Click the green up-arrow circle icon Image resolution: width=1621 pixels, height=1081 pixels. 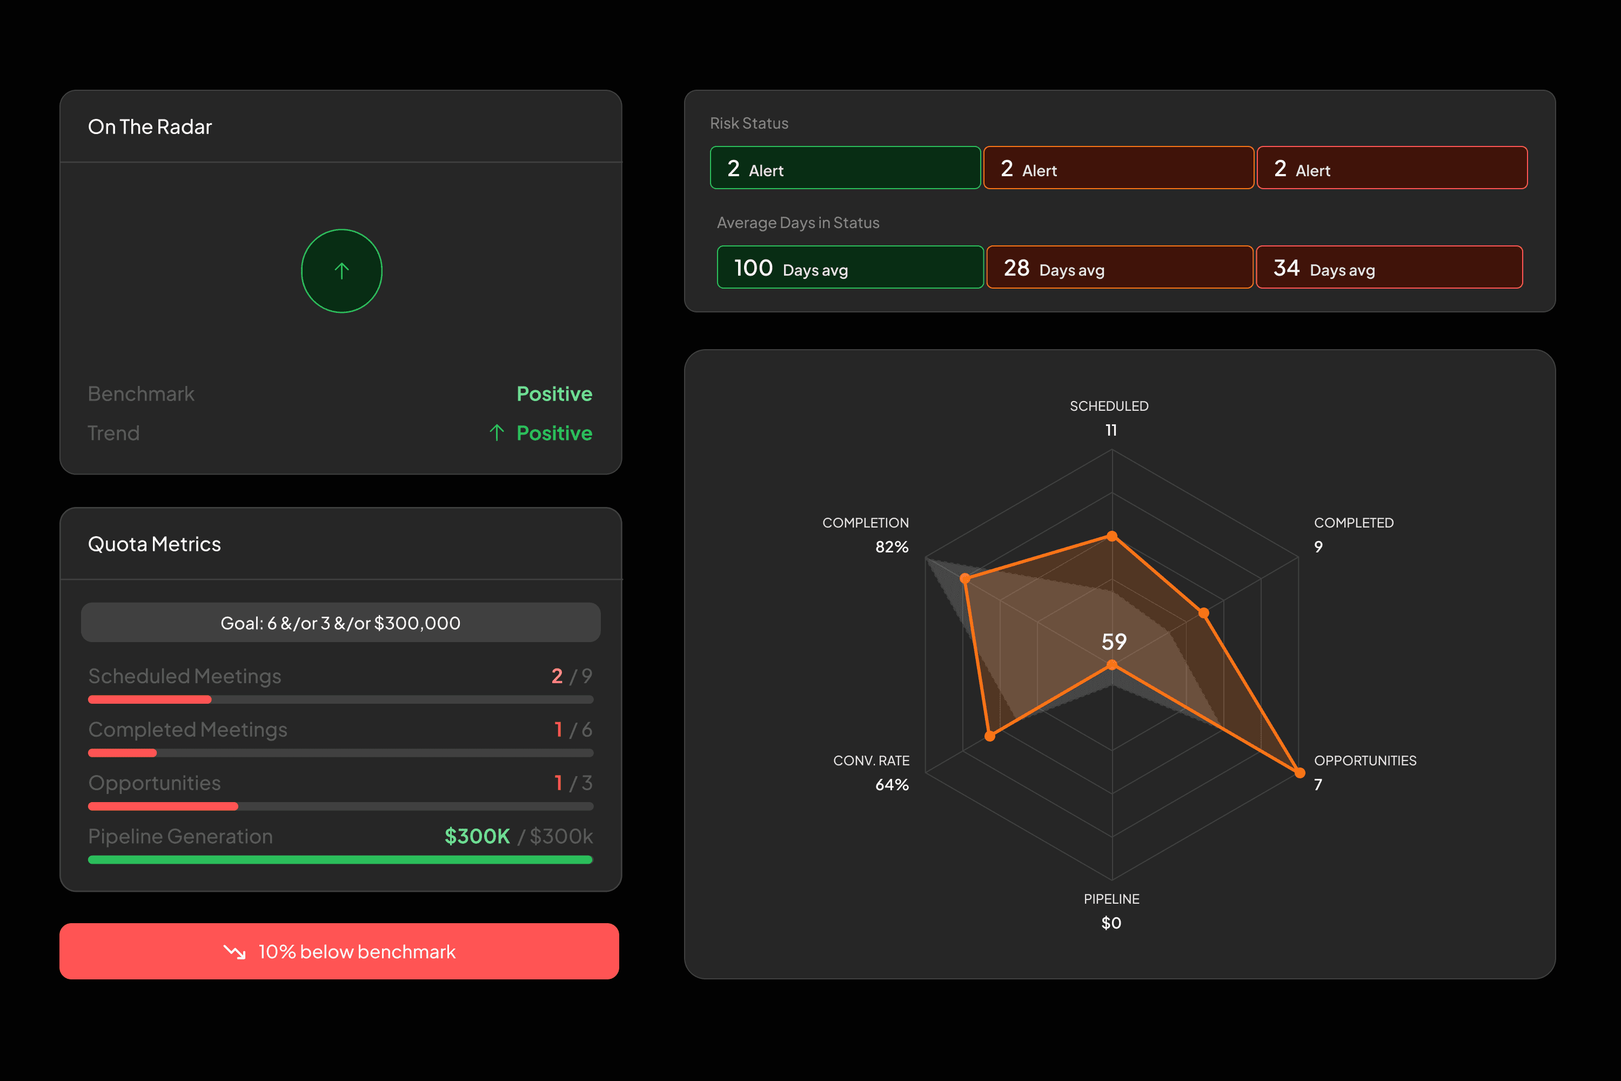click(x=341, y=271)
